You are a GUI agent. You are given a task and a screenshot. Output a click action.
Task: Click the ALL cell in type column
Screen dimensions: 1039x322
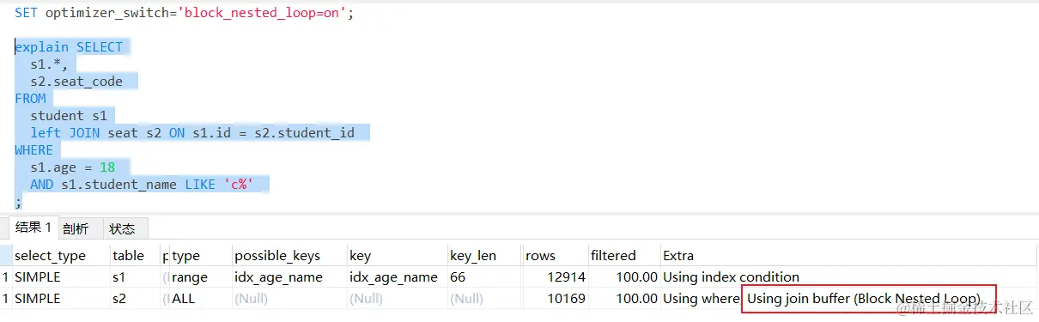tap(185, 298)
